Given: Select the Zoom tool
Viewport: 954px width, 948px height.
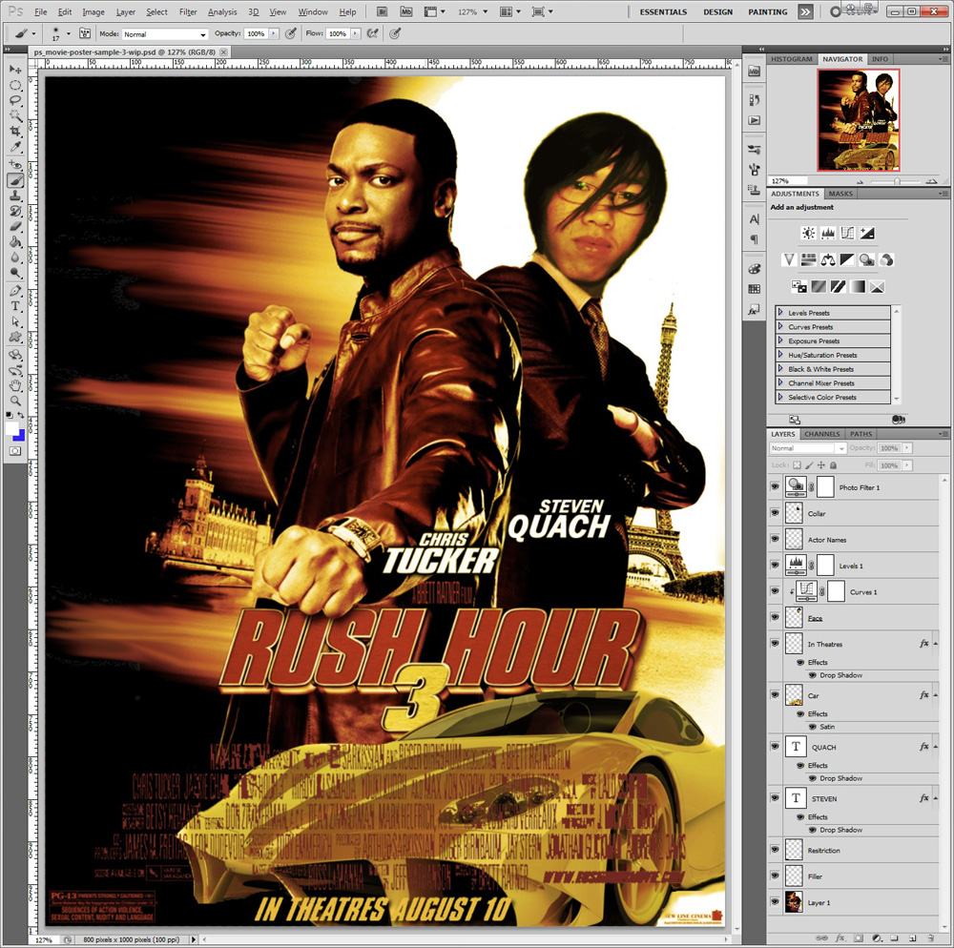Looking at the screenshot, I should [15, 401].
